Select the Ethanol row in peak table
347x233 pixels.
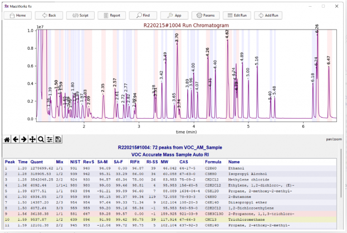[x=167, y=168]
